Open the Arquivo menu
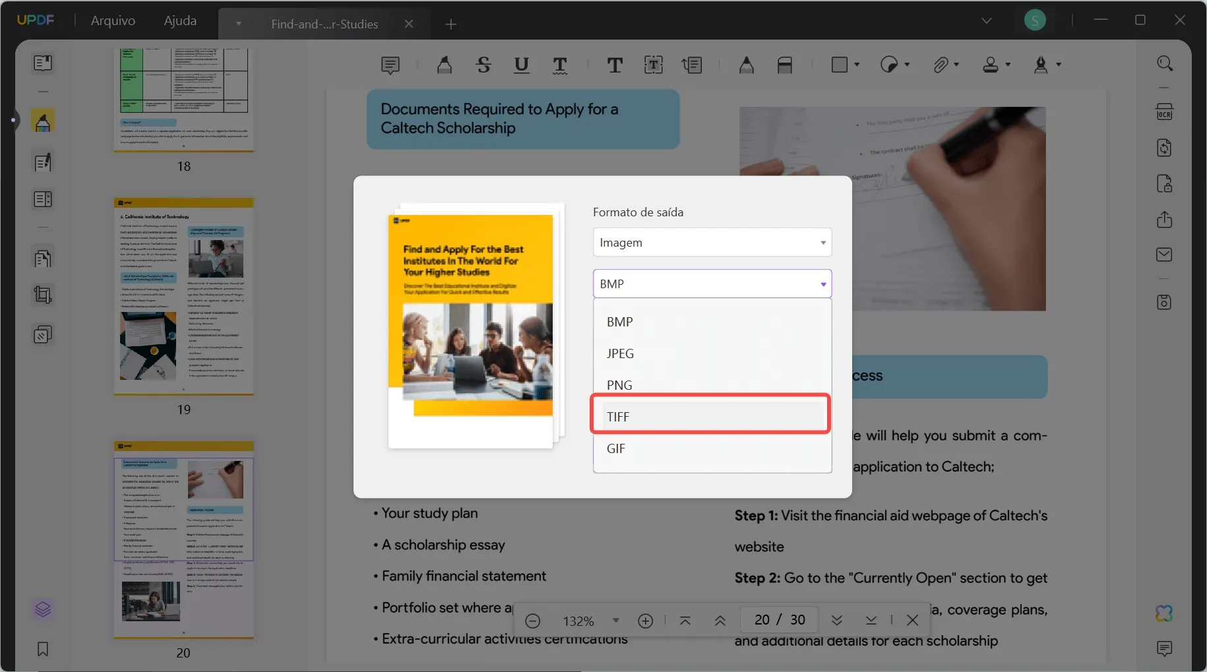The image size is (1207, 672). pyautogui.click(x=113, y=20)
